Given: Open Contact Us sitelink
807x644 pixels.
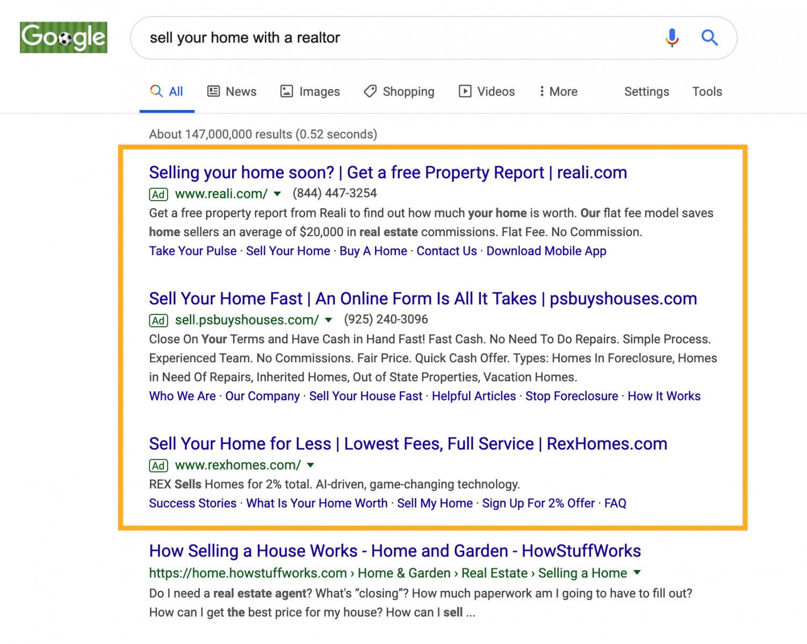Looking at the screenshot, I should pos(446,251).
